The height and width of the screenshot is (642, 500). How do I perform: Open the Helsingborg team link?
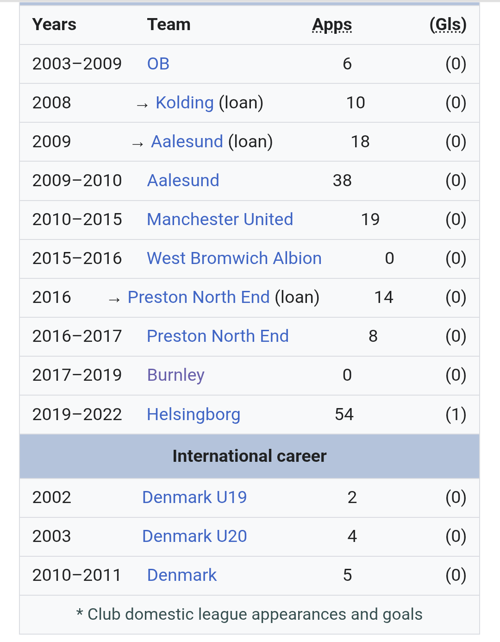point(194,415)
